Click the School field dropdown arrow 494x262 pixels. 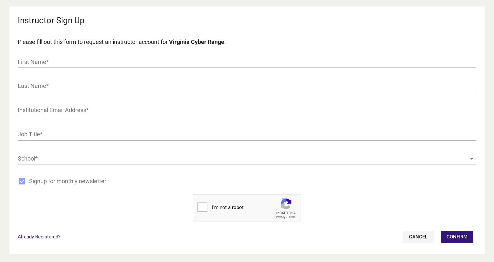point(472,159)
